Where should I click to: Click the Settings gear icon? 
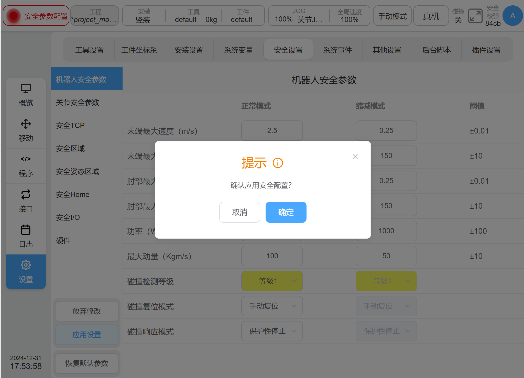point(26,265)
